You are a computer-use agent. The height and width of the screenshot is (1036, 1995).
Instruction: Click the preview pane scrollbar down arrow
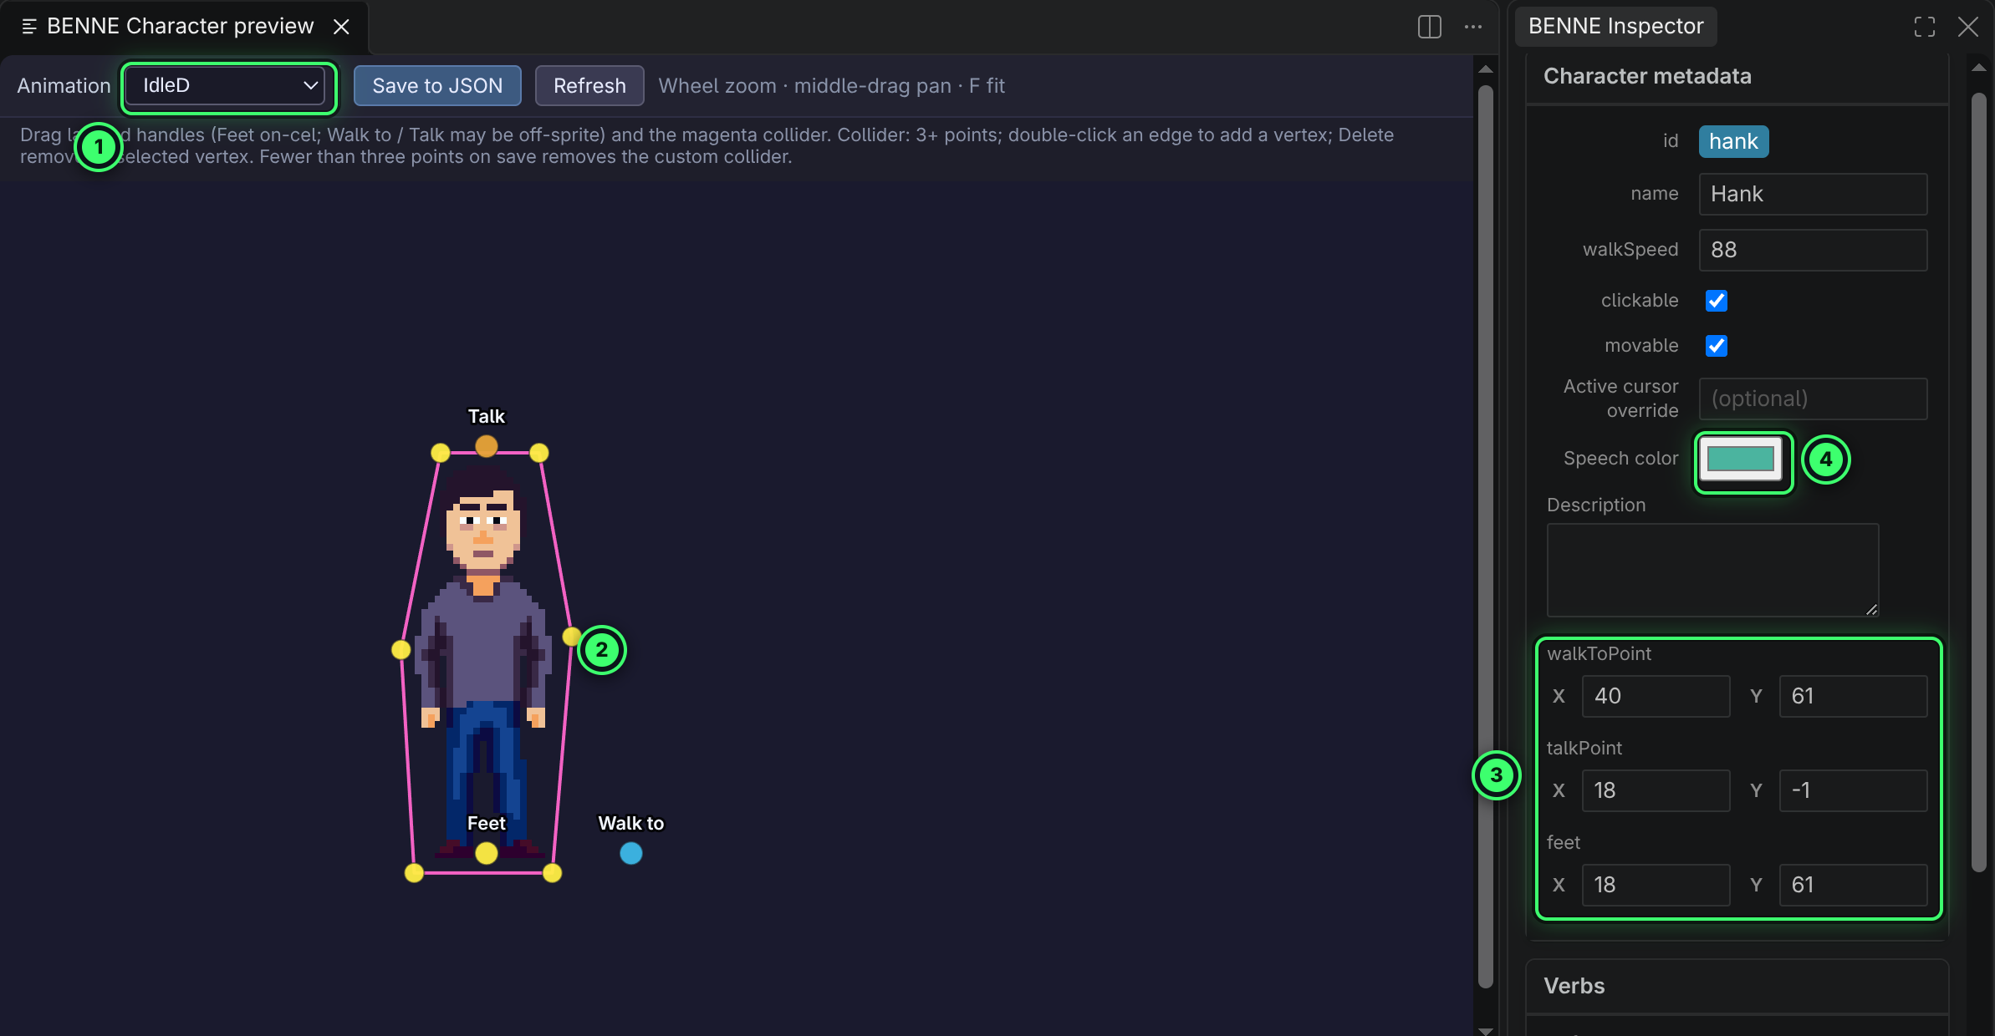pos(1486,1030)
